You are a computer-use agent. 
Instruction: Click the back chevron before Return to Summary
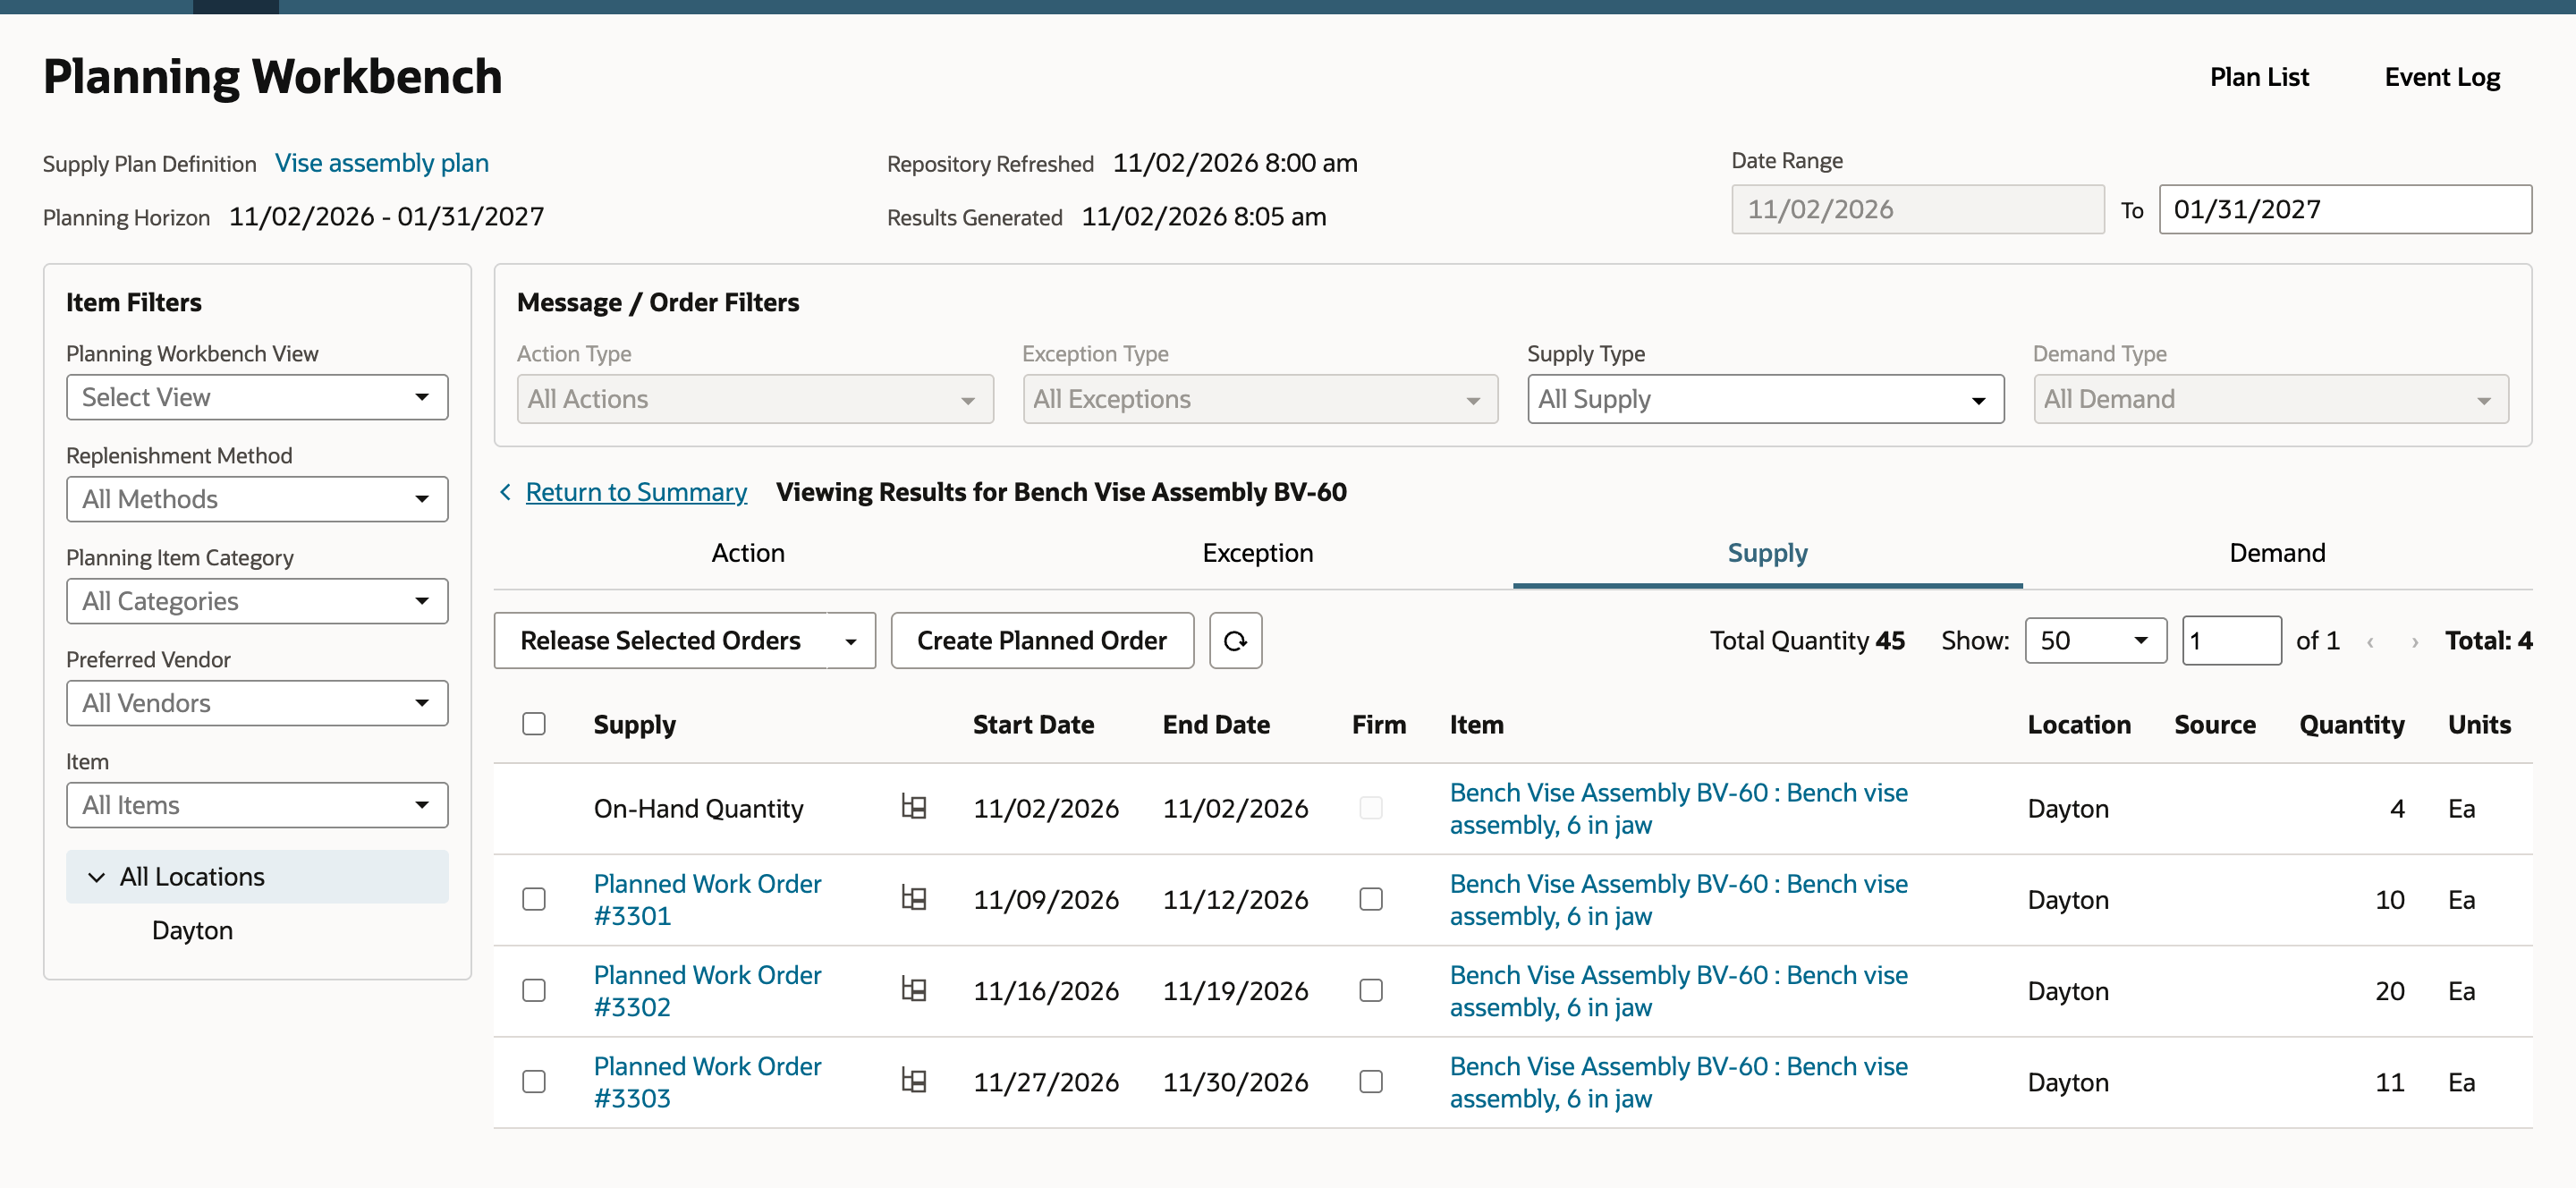[x=506, y=492]
